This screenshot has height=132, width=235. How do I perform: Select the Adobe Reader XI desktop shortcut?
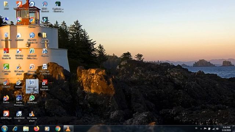(6, 54)
